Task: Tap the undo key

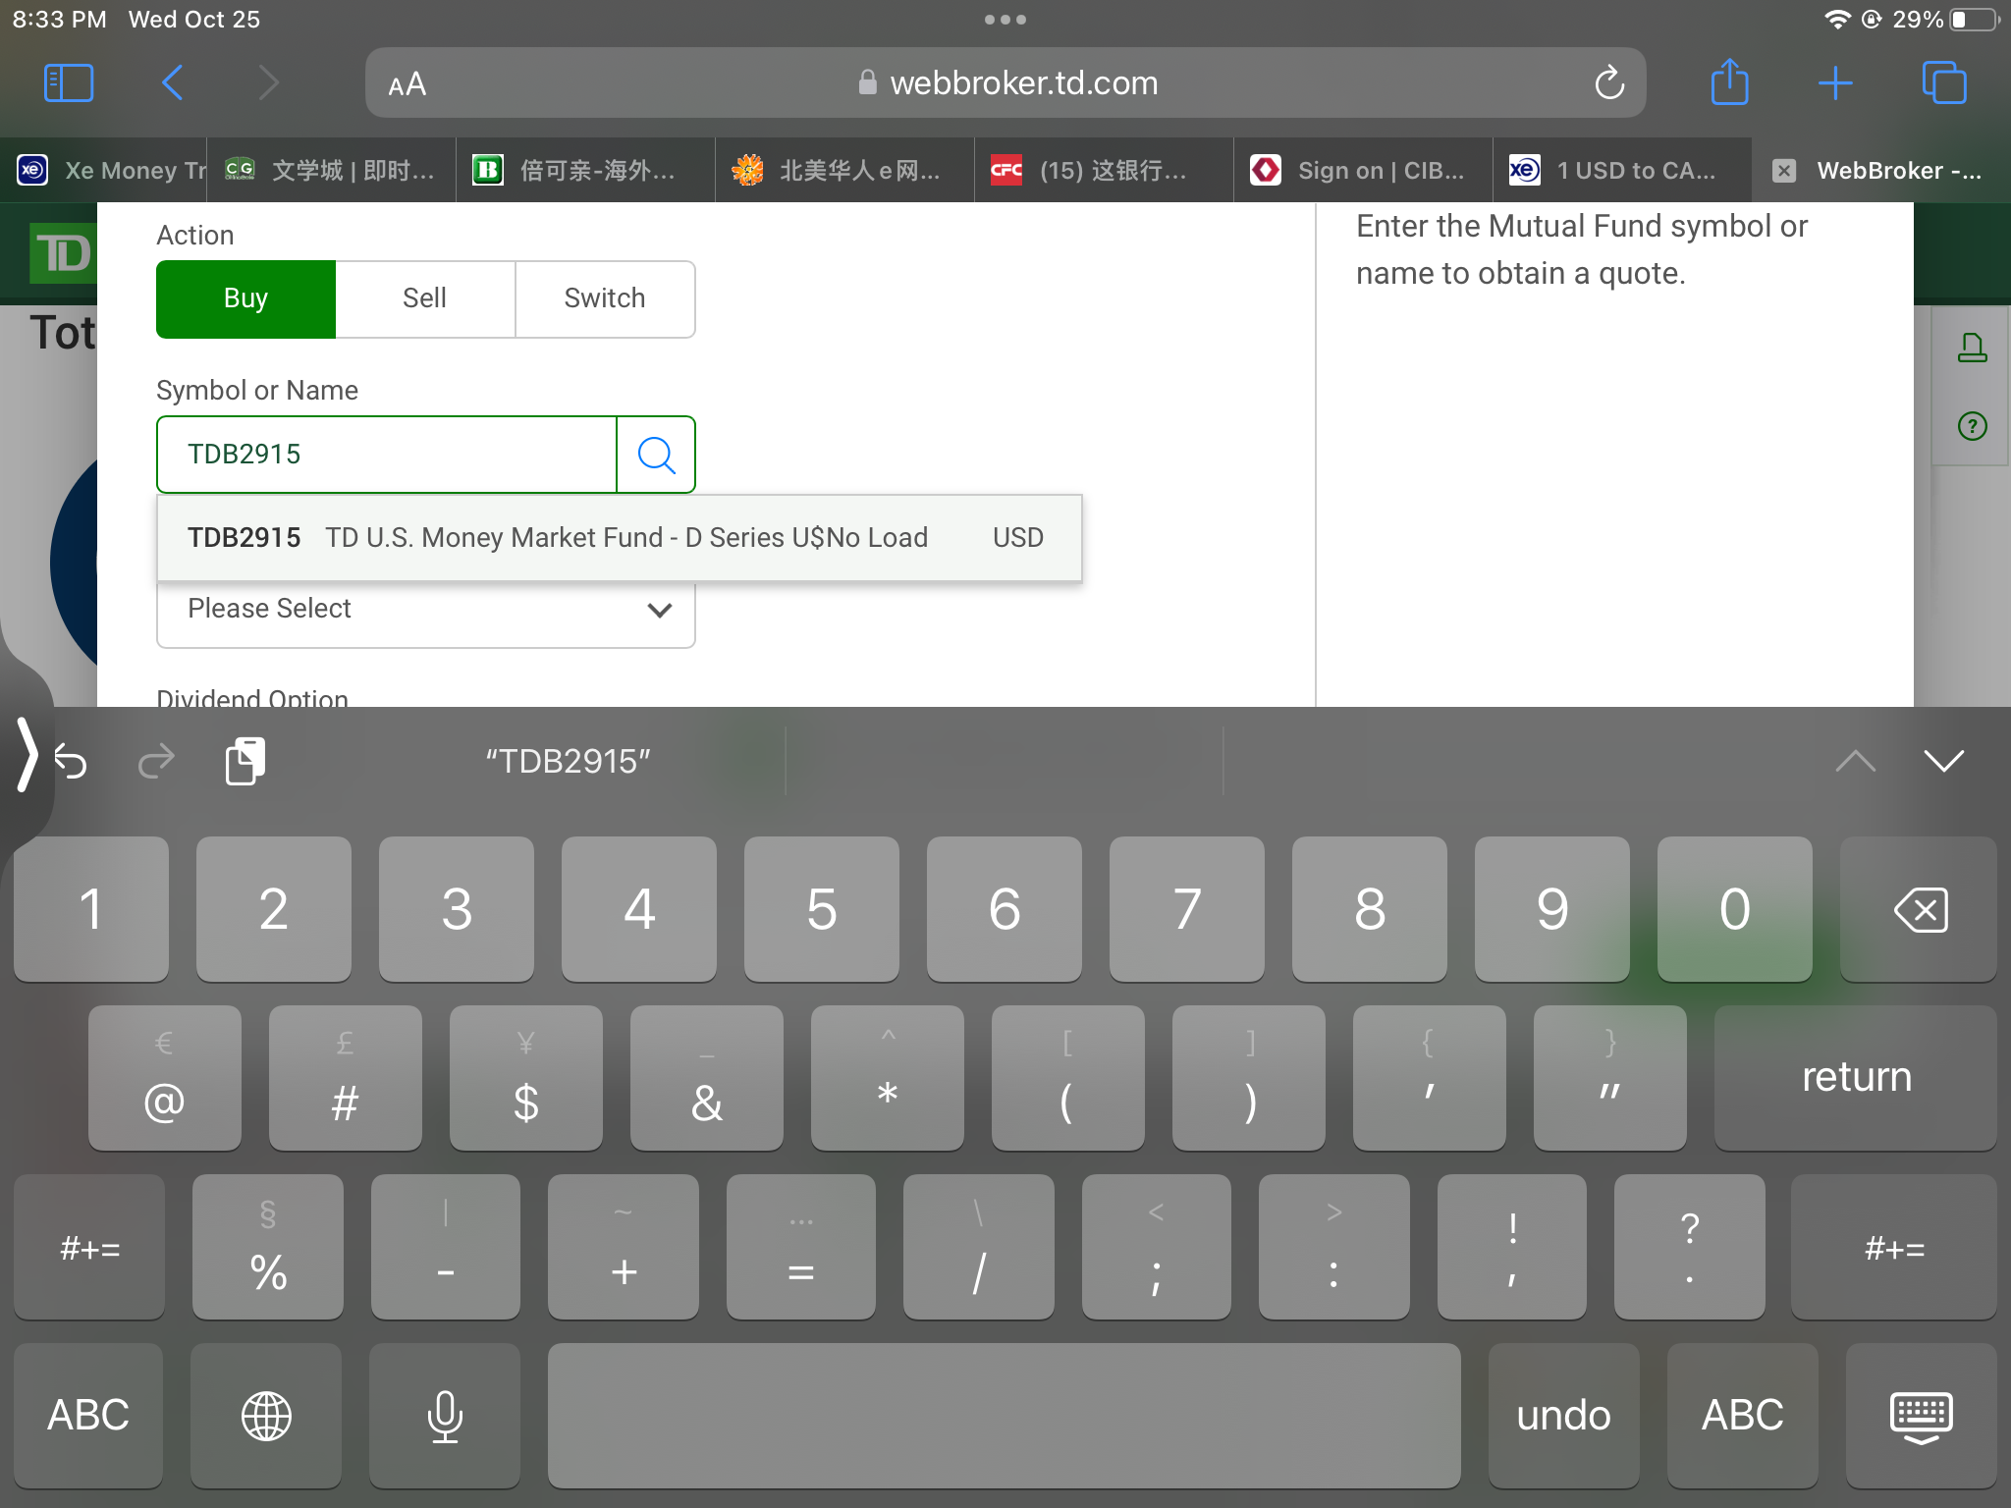Action: click(x=1563, y=1416)
